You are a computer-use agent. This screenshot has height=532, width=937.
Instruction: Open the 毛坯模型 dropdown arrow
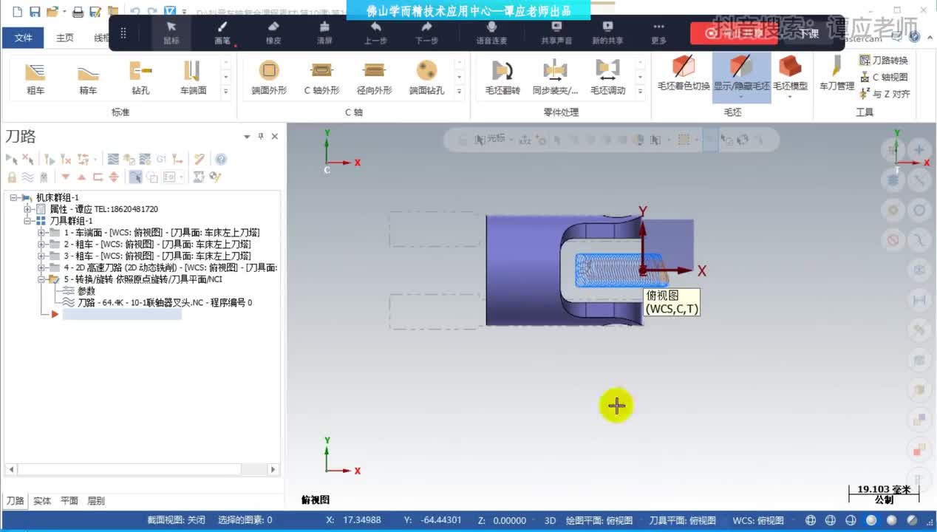[790, 97]
